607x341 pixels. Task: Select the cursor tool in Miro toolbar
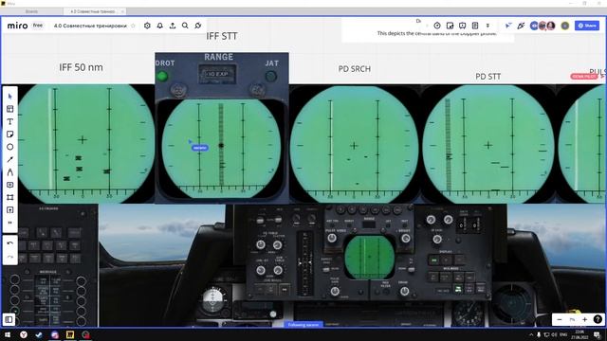pos(10,97)
